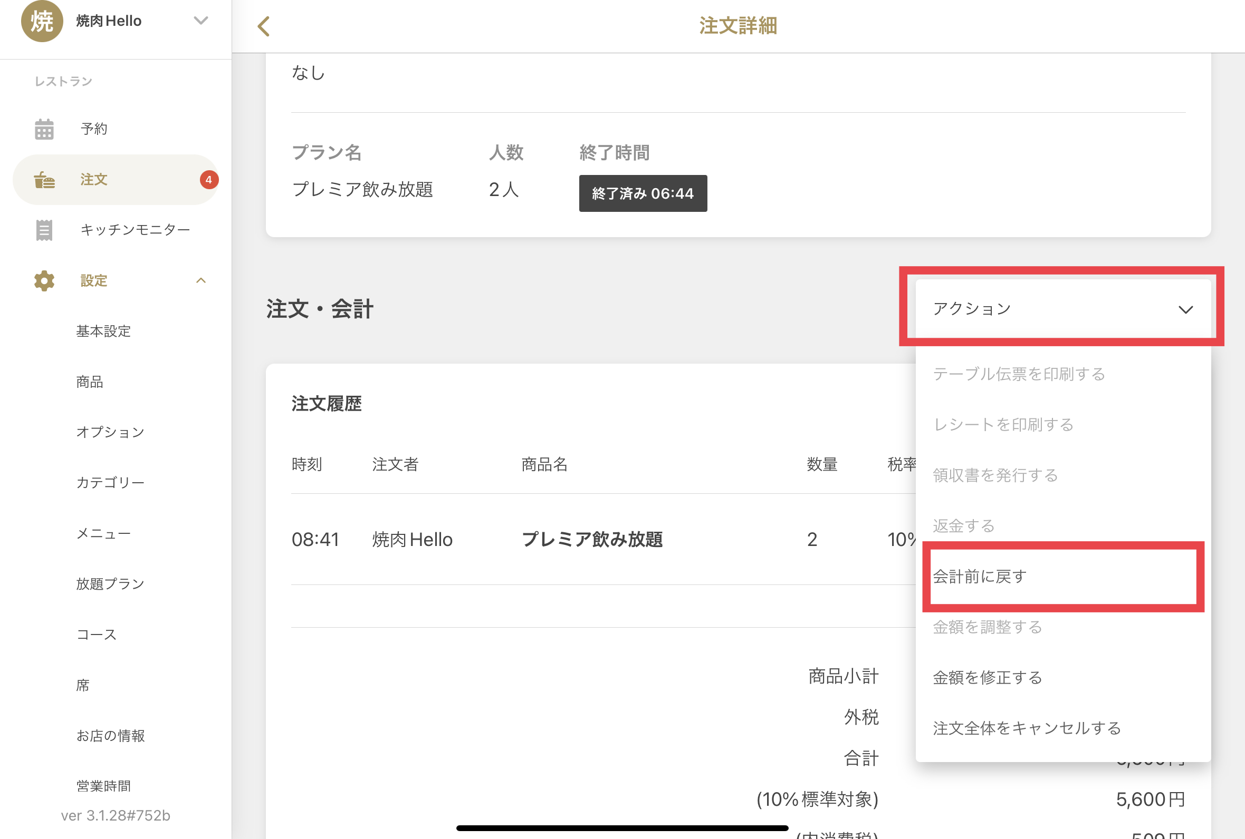This screenshot has width=1245, height=839.
Task: Open 基本設定 settings page
Action: coord(104,331)
